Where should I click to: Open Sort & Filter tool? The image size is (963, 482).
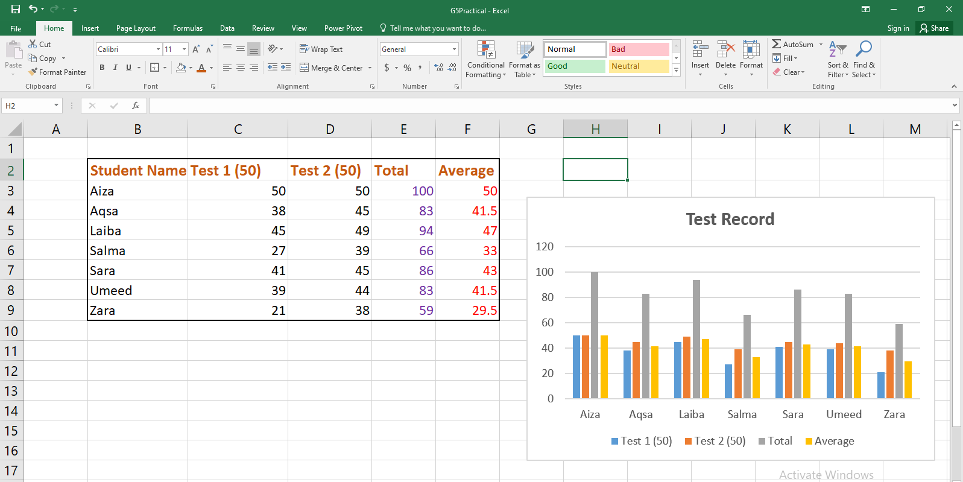click(838, 60)
